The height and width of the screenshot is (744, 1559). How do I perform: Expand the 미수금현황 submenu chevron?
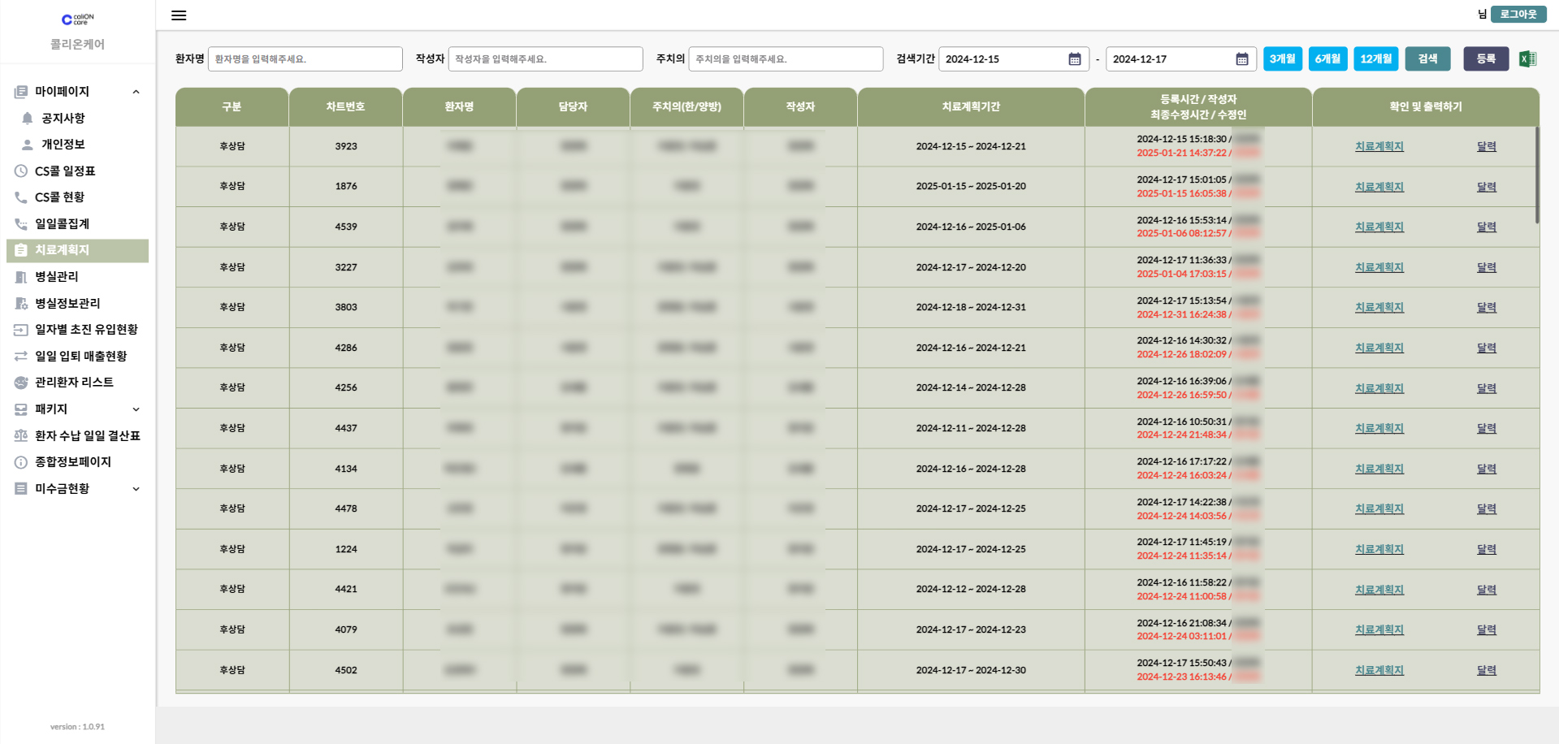coord(136,489)
